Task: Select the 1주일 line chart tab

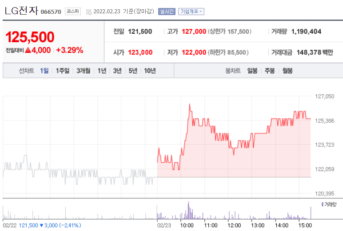Action: click(x=62, y=71)
